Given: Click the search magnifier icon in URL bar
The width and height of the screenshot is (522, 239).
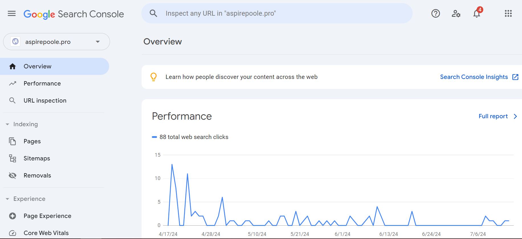Looking at the screenshot, I should [x=153, y=13].
